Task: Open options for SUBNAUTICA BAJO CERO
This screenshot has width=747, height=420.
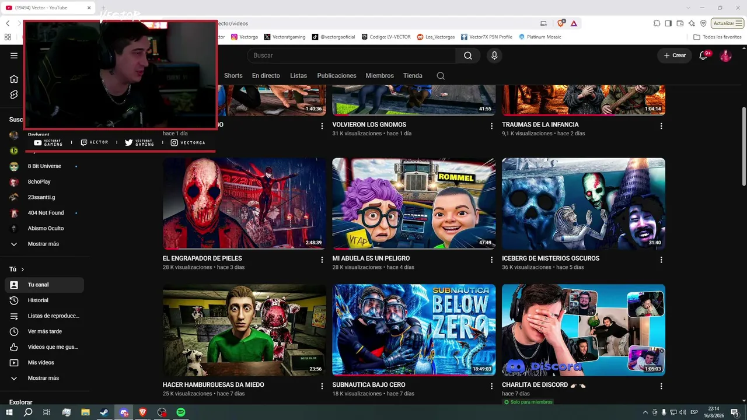Action: click(x=491, y=386)
